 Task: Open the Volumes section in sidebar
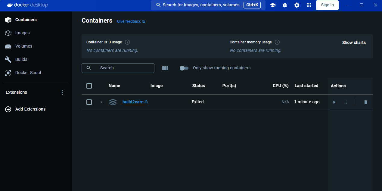23,46
